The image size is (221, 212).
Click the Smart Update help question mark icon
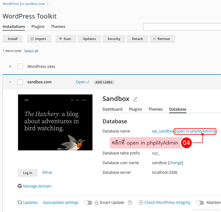pyautogui.click(x=130, y=202)
